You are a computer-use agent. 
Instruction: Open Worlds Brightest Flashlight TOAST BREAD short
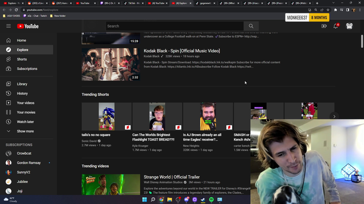157,117
